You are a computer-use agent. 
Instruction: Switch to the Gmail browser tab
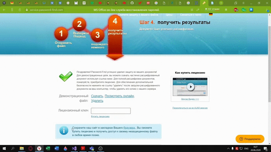click(12, 3)
